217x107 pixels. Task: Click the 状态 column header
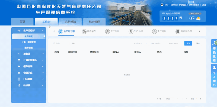click(159, 52)
